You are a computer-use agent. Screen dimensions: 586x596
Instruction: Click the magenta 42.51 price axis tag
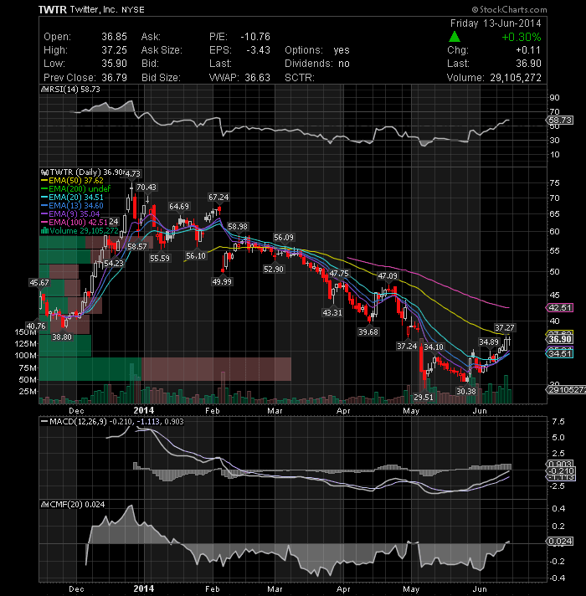[x=560, y=307]
